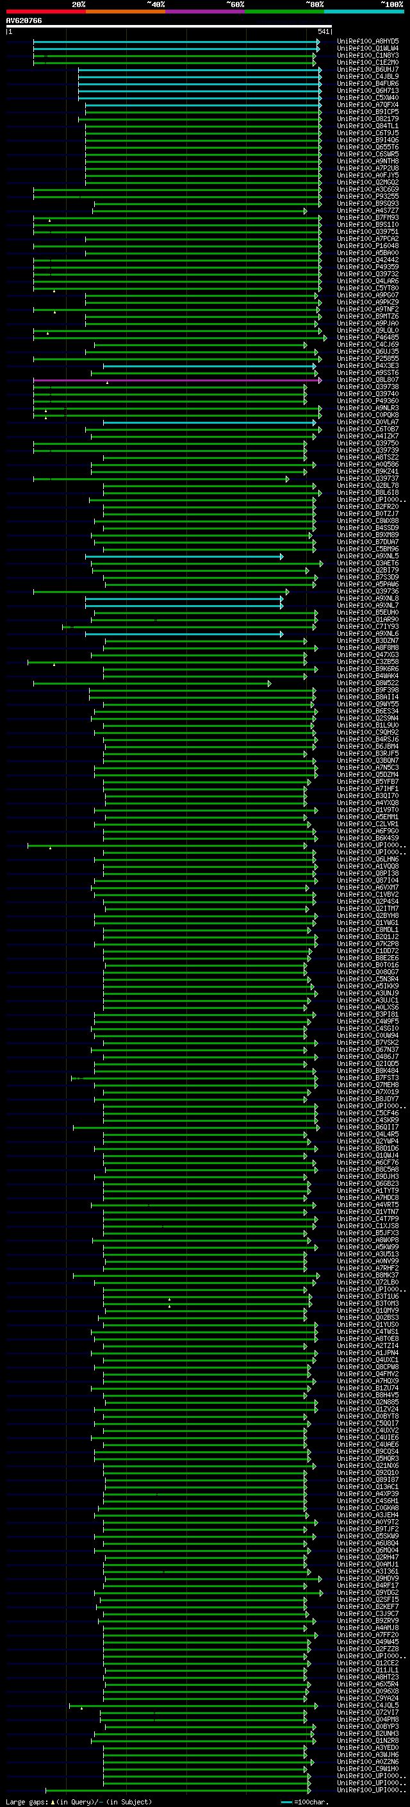Screen dimensions: 410x1807
Task: Select the UniRef100_A4IZK7 label
Action: [x=368, y=437]
